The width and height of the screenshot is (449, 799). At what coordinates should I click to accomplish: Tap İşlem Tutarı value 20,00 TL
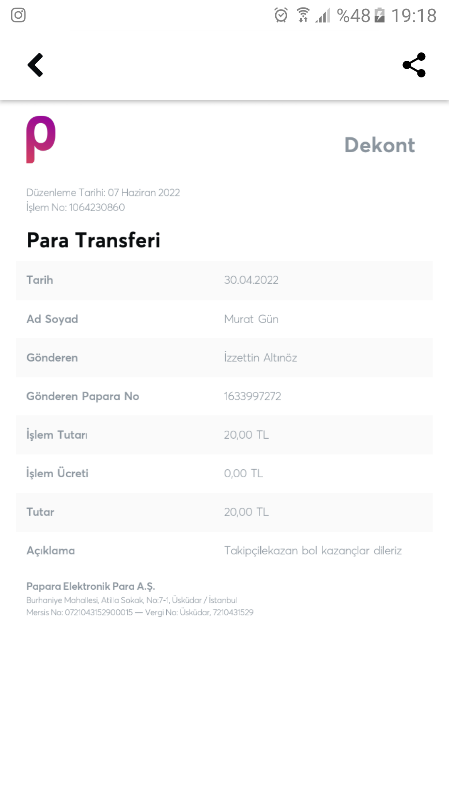(x=246, y=435)
